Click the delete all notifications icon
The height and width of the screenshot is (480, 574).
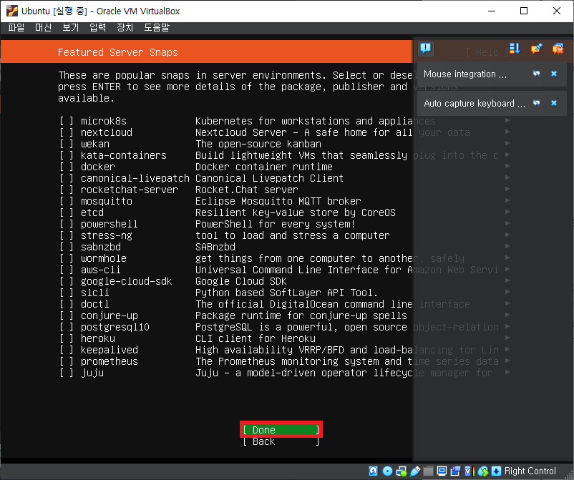[x=558, y=49]
